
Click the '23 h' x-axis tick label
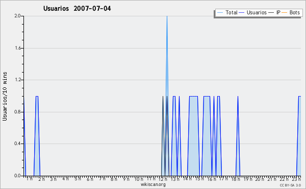click(x=296, y=179)
